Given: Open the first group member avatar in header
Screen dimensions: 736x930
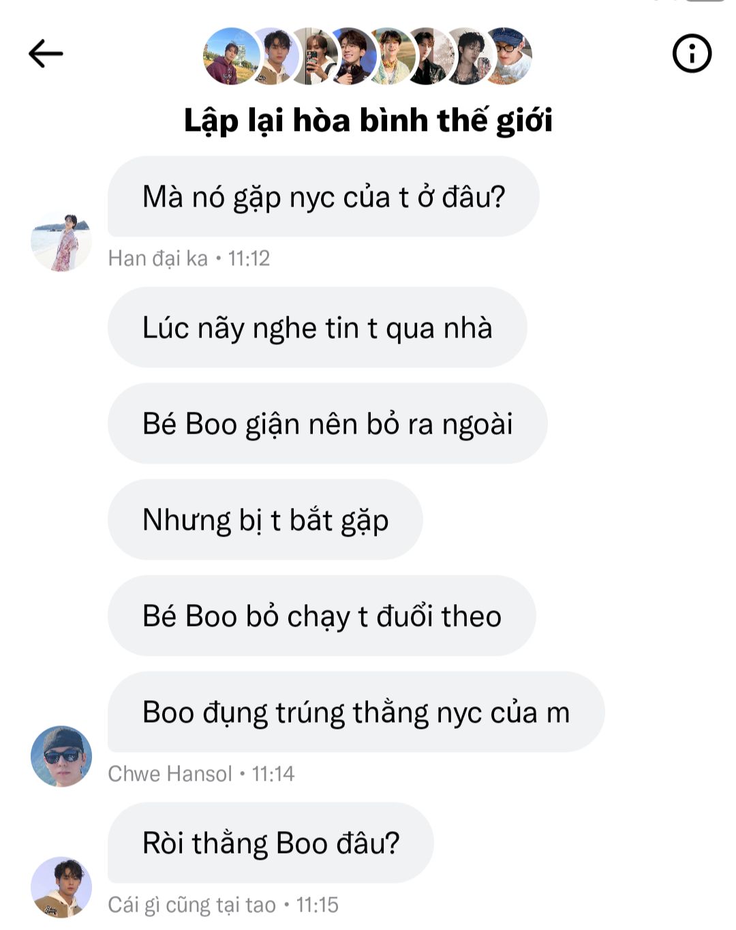Looking at the screenshot, I should 232,56.
